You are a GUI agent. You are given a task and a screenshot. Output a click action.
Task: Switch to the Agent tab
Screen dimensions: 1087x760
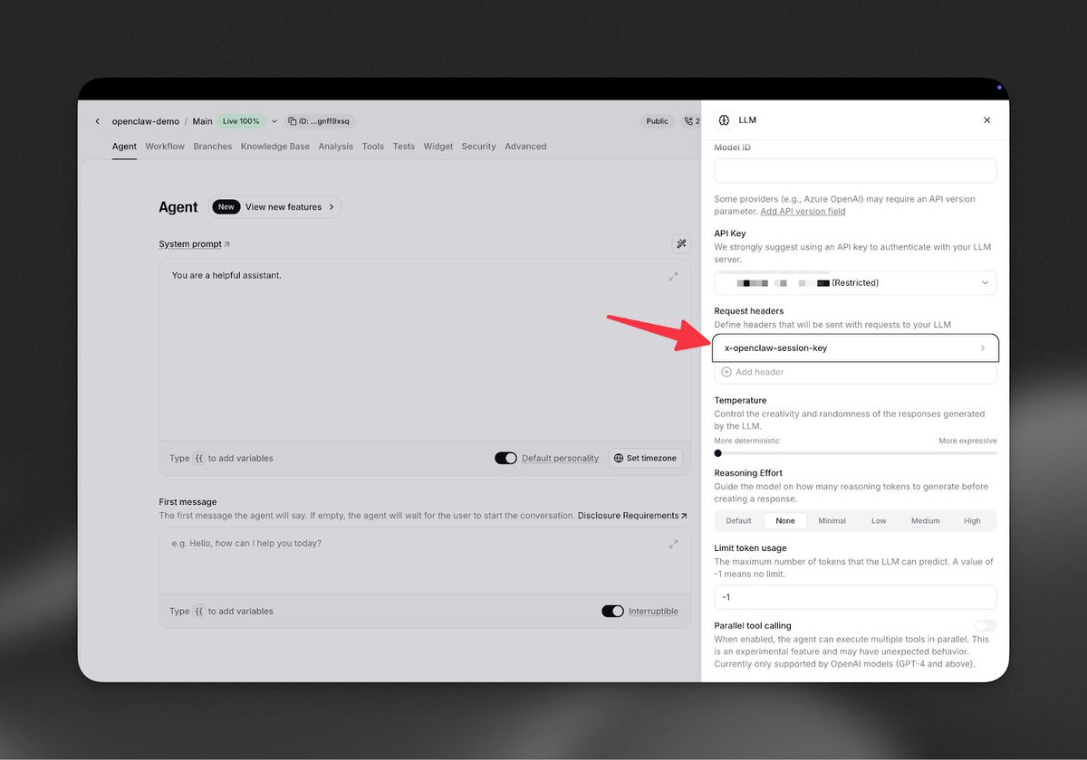pyautogui.click(x=124, y=147)
